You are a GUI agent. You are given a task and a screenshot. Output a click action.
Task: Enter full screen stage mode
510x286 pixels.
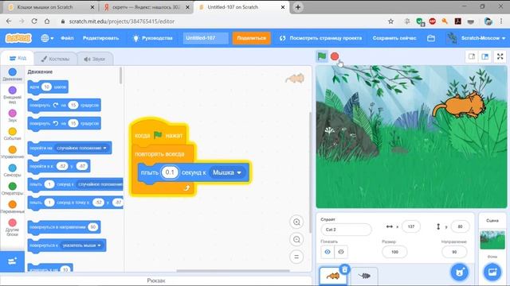[500, 56]
